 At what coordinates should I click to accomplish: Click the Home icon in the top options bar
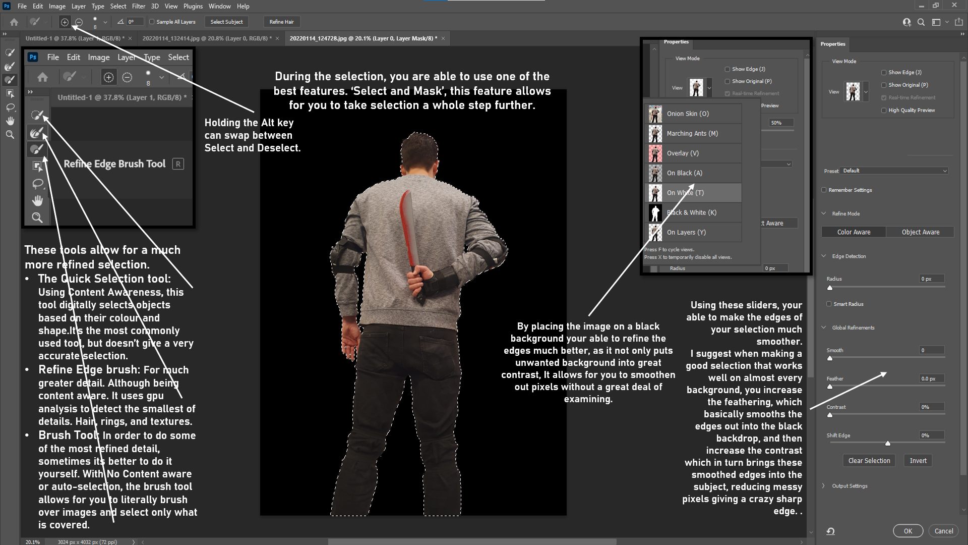click(x=14, y=22)
